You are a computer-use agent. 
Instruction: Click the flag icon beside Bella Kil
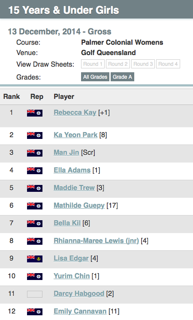tap(35, 224)
